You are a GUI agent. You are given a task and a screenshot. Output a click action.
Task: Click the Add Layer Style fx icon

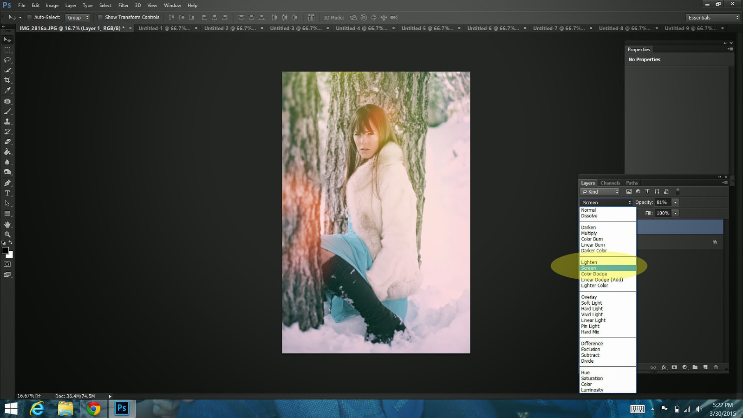click(x=664, y=367)
